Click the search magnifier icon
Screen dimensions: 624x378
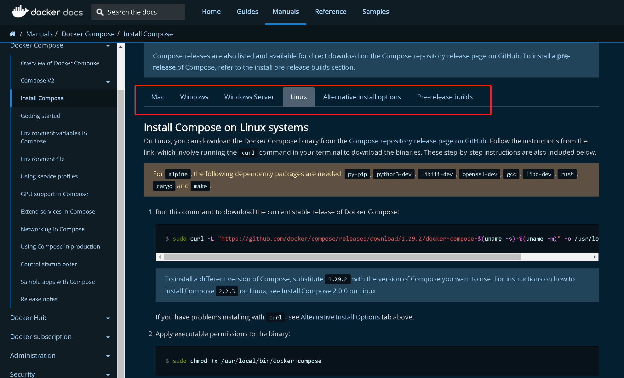100,12
